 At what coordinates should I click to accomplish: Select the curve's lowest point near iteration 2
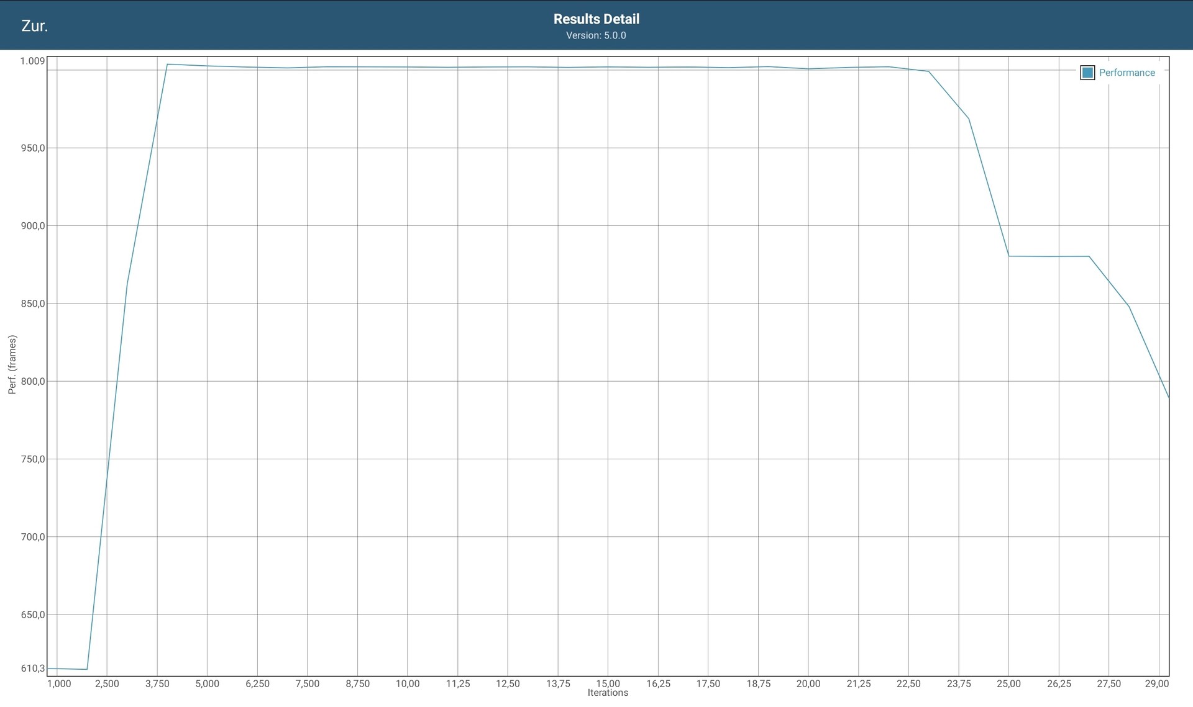point(87,669)
